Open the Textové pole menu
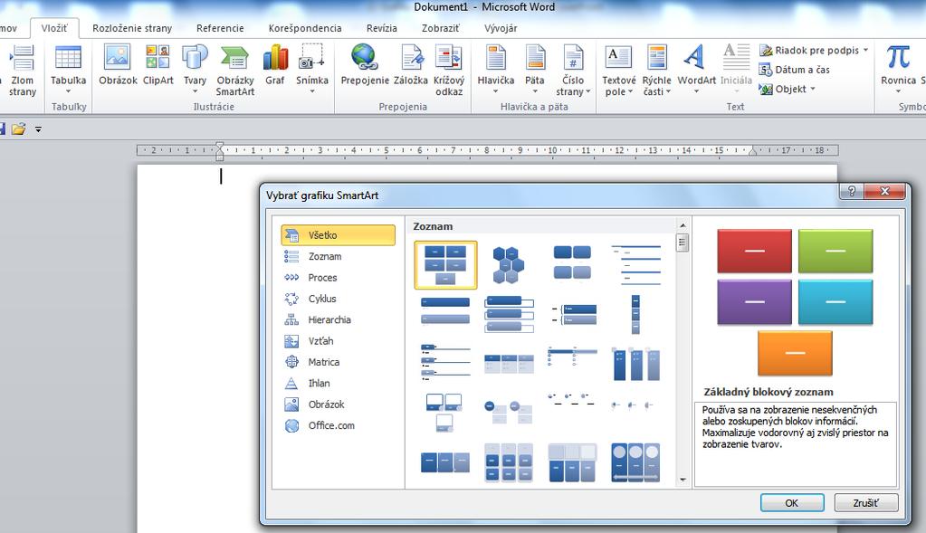This screenshot has width=926, height=533. (618, 71)
